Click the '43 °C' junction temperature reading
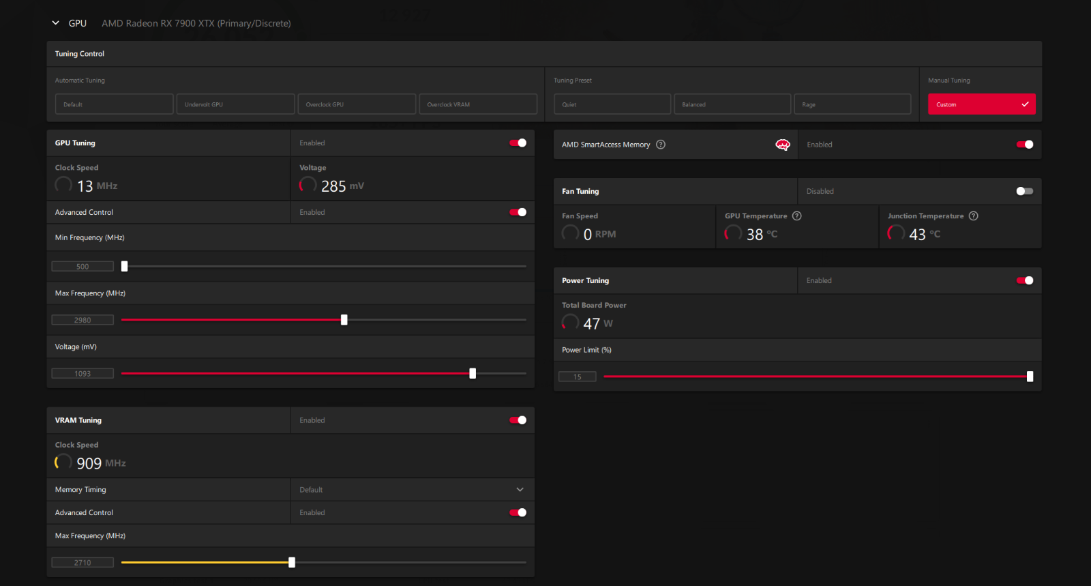 pyautogui.click(x=925, y=234)
